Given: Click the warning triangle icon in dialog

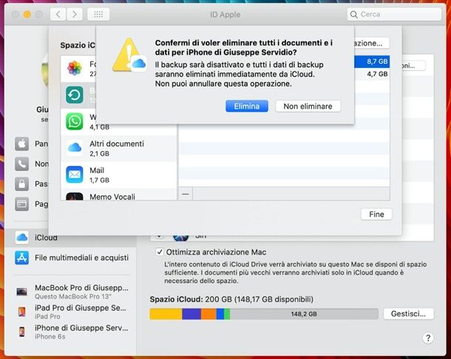Looking at the screenshot, I should coord(129,55).
